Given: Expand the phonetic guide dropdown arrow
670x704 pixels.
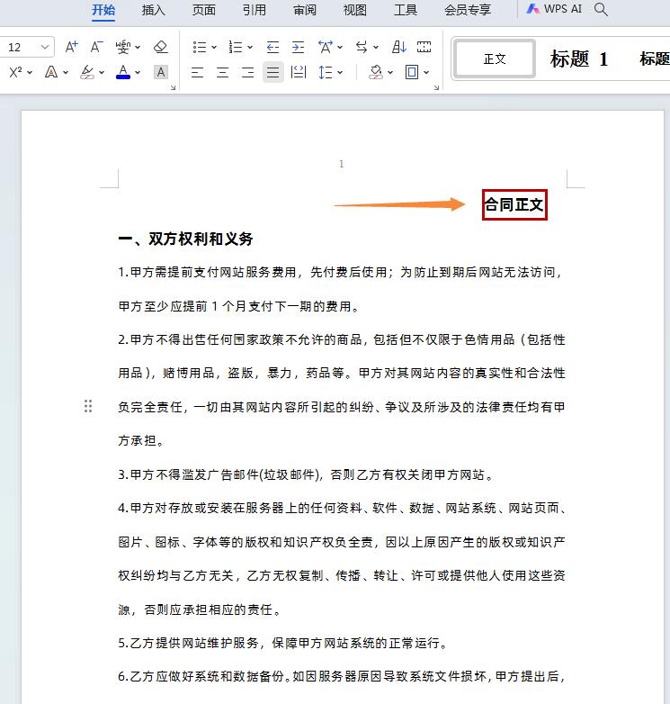Looking at the screenshot, I should click(x=138, y=47).
